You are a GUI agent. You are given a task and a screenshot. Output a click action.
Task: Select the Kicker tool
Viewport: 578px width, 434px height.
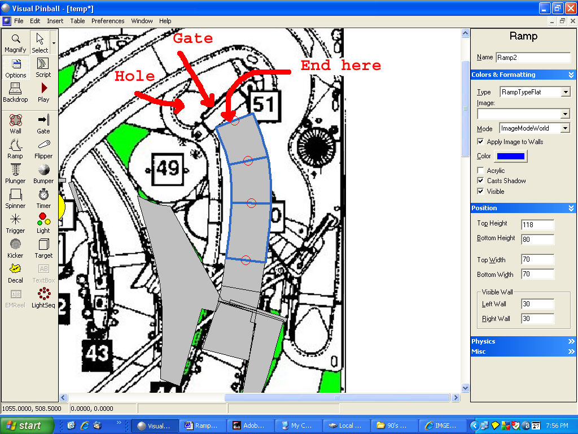[15, 248]
